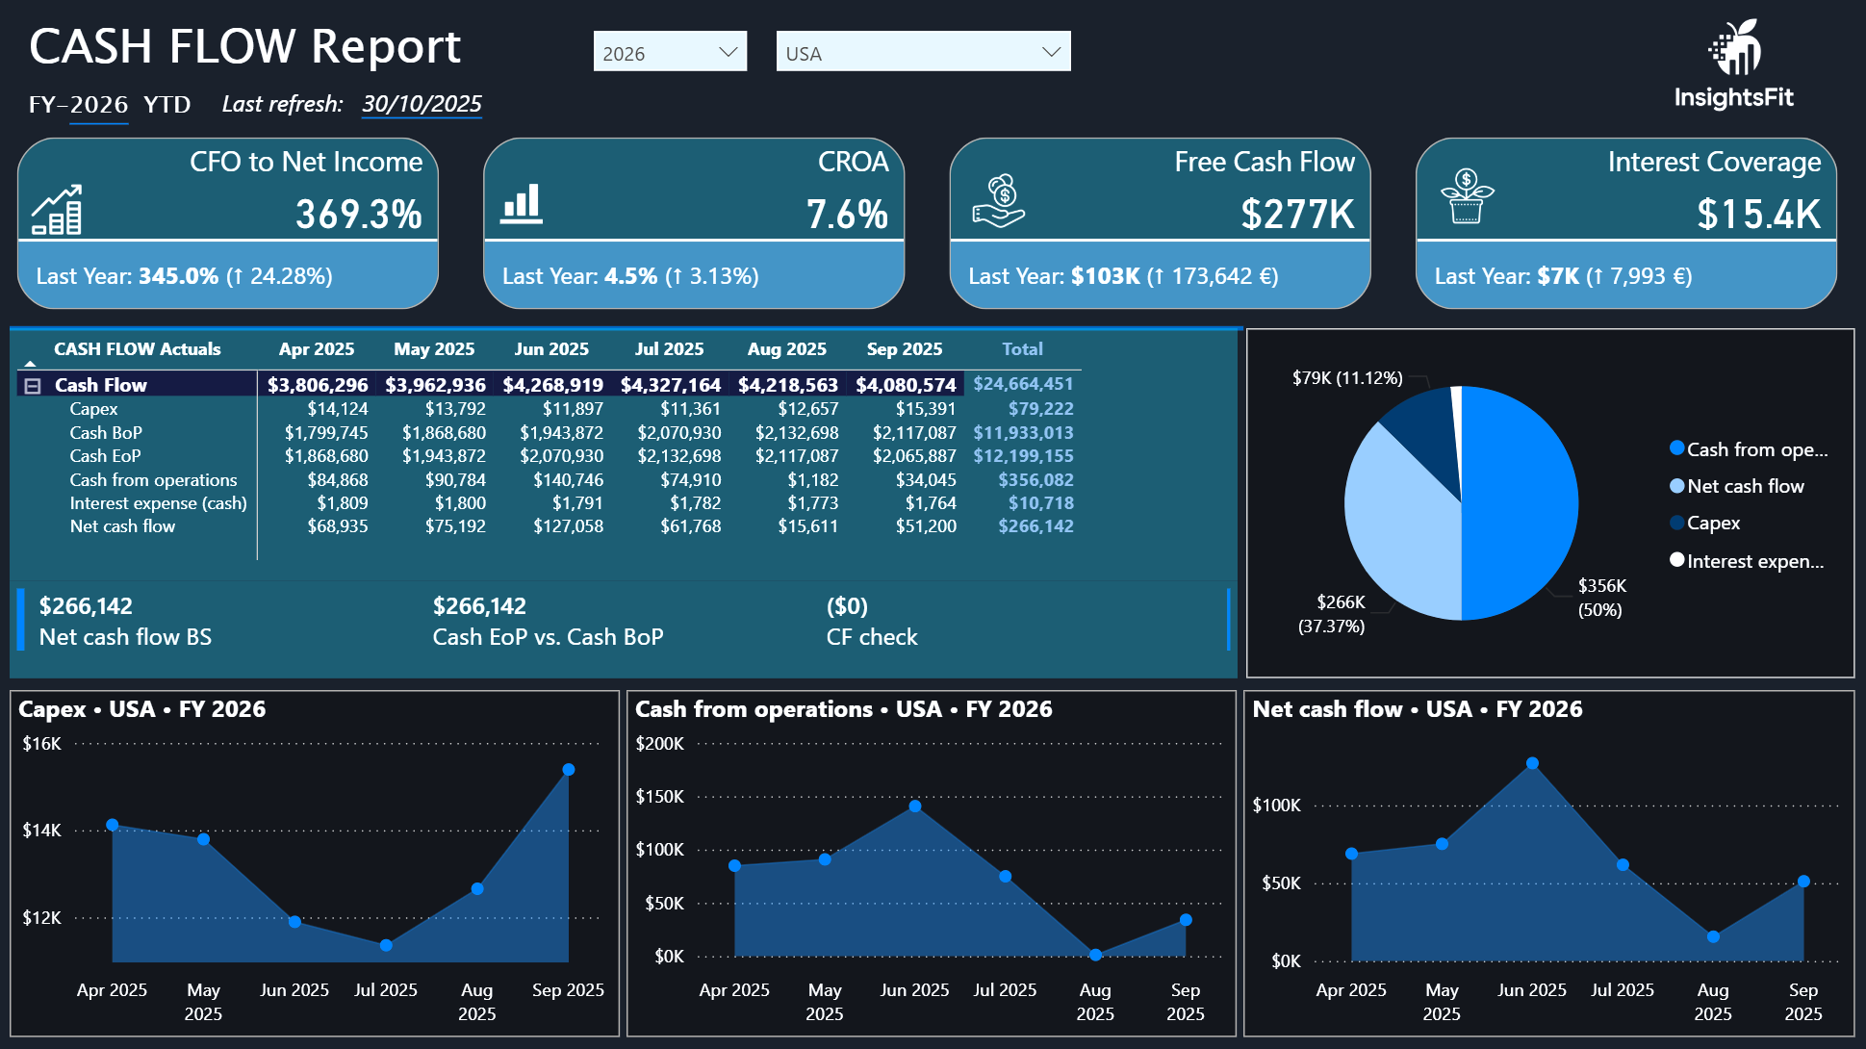This screenshot has height=1049, width=1866.
Task: Click the money plant Interest Coverage icon
Action: [x=1467, y=196]
